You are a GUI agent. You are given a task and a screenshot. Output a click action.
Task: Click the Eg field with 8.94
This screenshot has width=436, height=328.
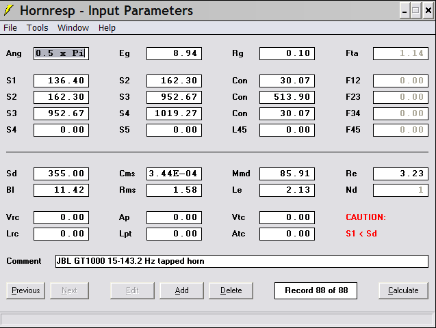click(174, 53)
